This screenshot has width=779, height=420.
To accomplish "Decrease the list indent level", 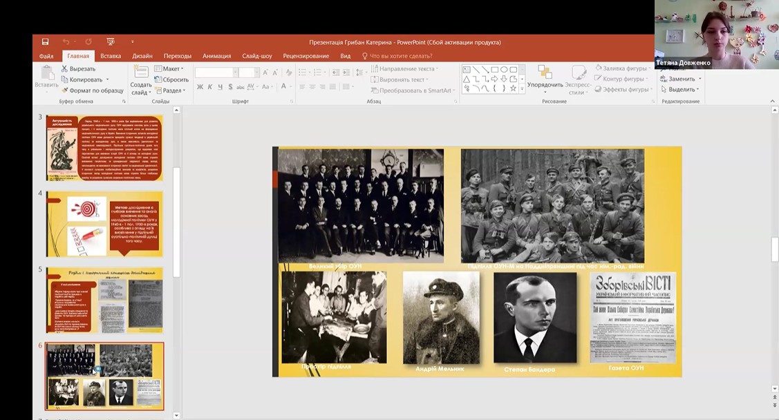I will [335, 73].
